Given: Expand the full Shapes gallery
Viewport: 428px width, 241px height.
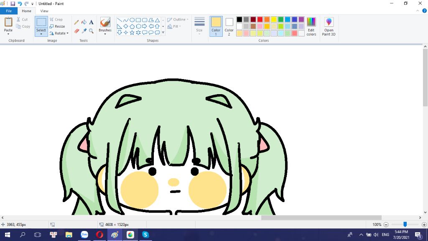Looking at the screenshot, I should (163, 33).
